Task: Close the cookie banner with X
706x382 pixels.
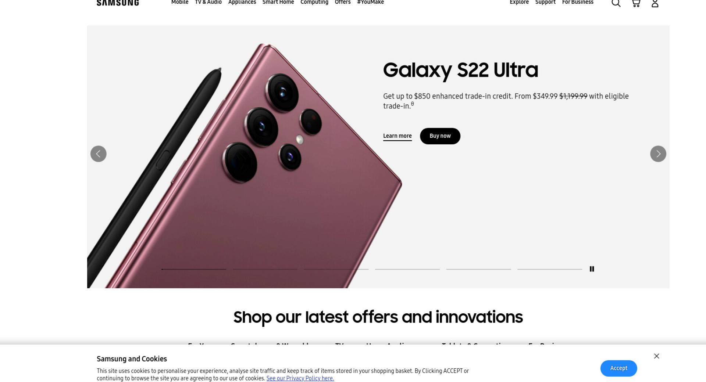Action: coord(657,356)
